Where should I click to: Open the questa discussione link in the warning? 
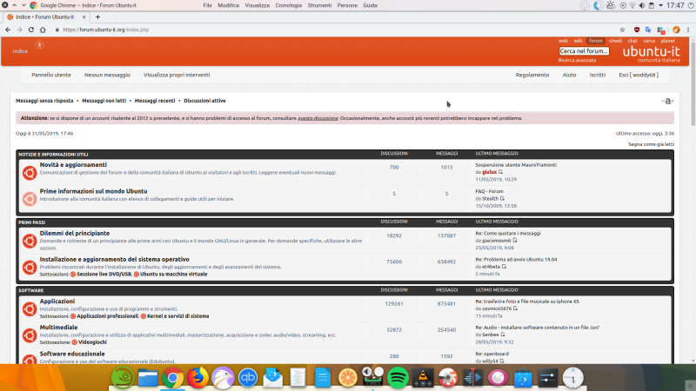[318, 118]
